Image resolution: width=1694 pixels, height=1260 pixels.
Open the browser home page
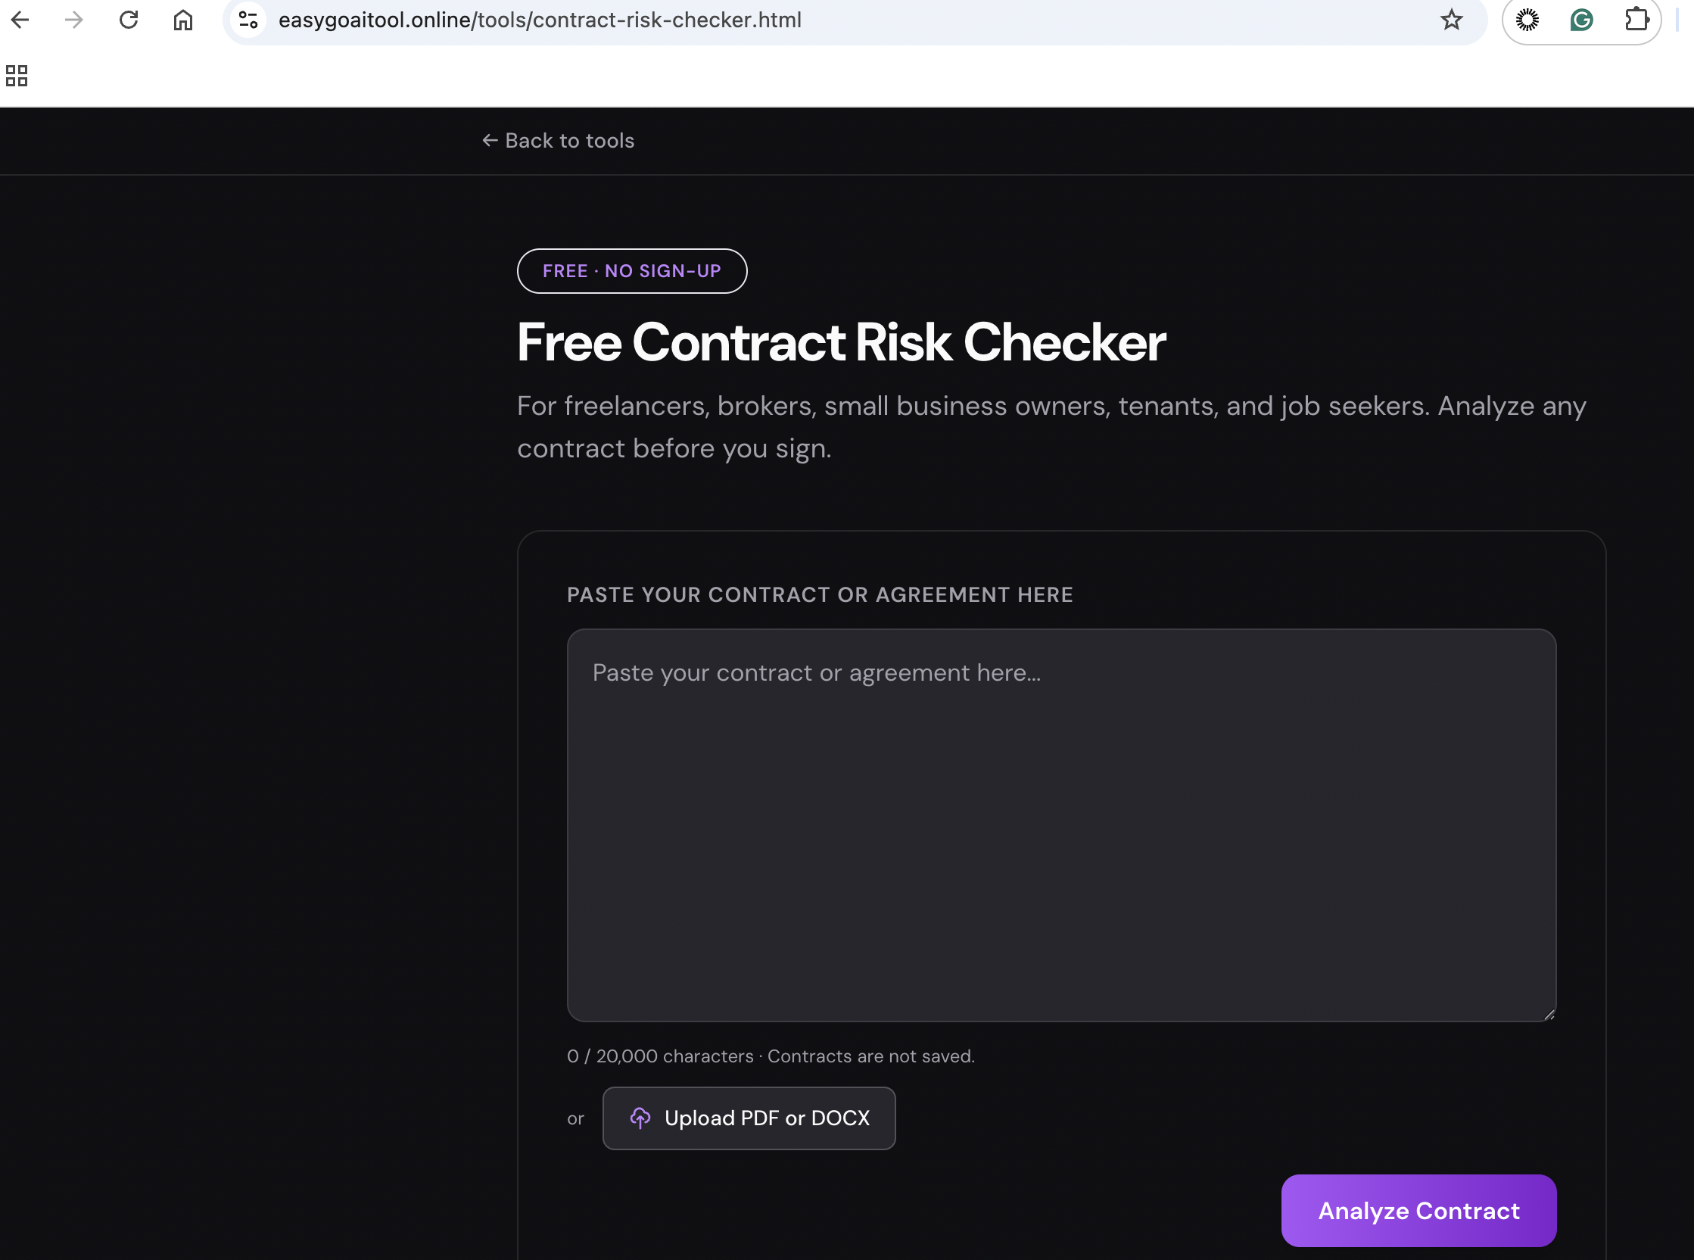pyautogui.click(x=182, y=20)
